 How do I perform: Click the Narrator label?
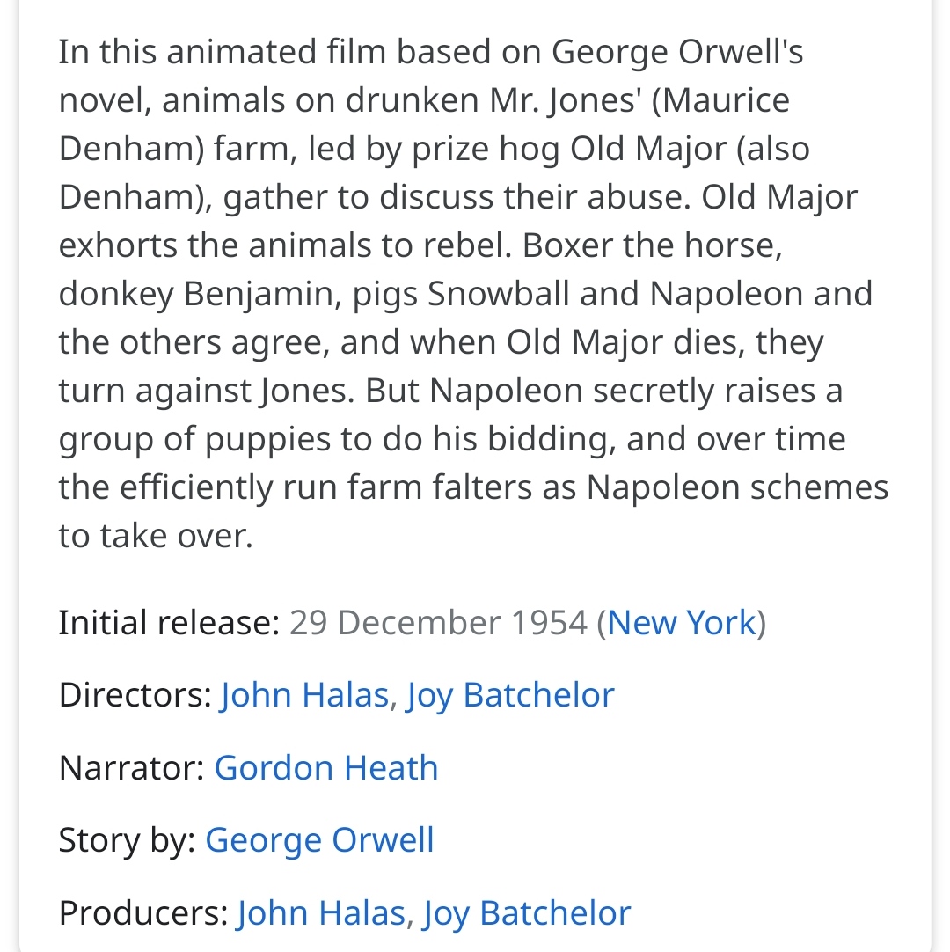(x=132, y=767)
